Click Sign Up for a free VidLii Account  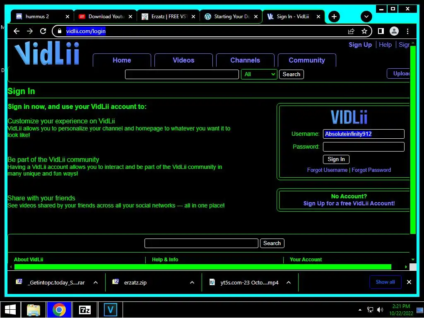(349, 203)
